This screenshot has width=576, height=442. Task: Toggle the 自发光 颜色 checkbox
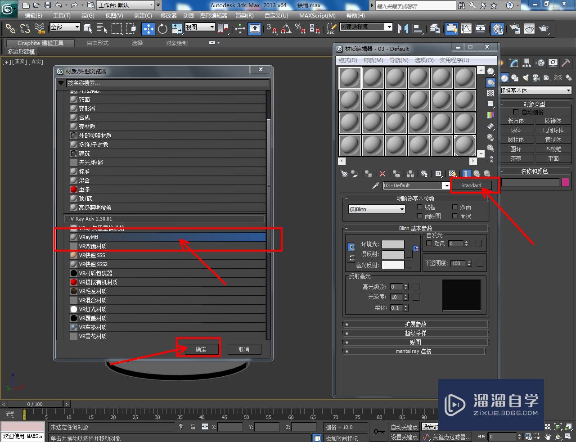(429, 244)
